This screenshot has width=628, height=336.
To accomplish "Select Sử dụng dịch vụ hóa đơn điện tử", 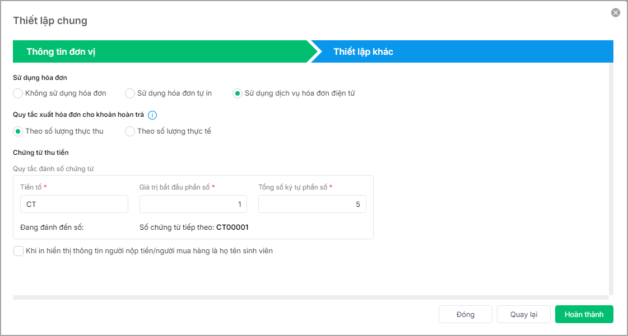I will click(238, 93).
